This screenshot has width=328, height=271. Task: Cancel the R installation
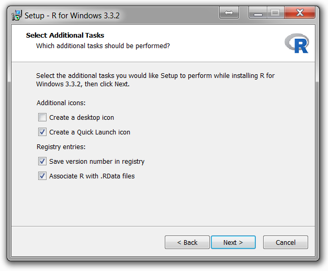coord(286,242)
